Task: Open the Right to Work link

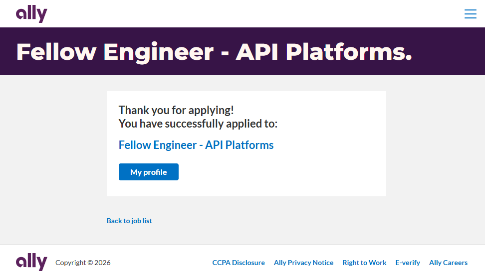Action: pos(364,263)
